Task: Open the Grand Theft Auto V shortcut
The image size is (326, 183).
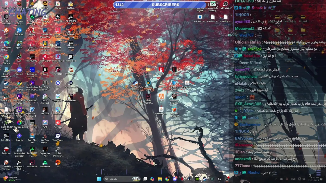Action: pyautogui.click(x=6, y=125)
